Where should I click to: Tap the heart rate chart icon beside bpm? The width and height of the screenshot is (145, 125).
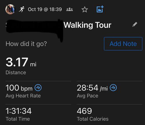point(38,88)
